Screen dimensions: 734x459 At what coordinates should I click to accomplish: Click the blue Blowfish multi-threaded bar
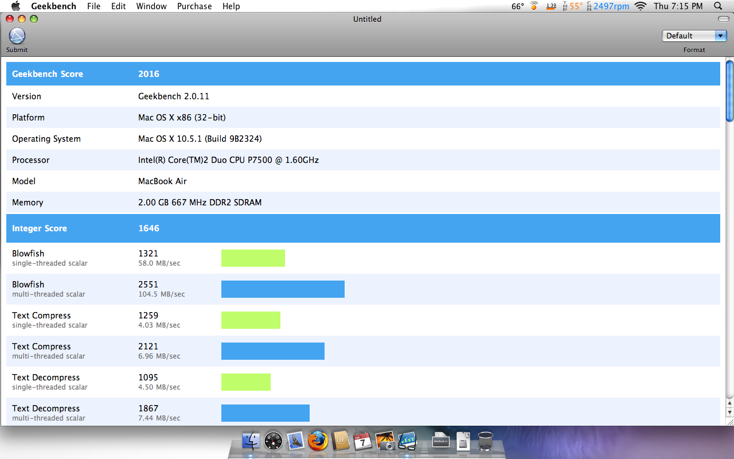(x=283, y=289)
